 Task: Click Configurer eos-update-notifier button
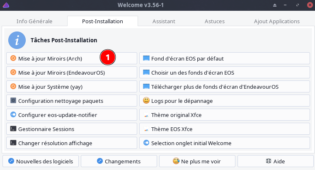(72, 115)
